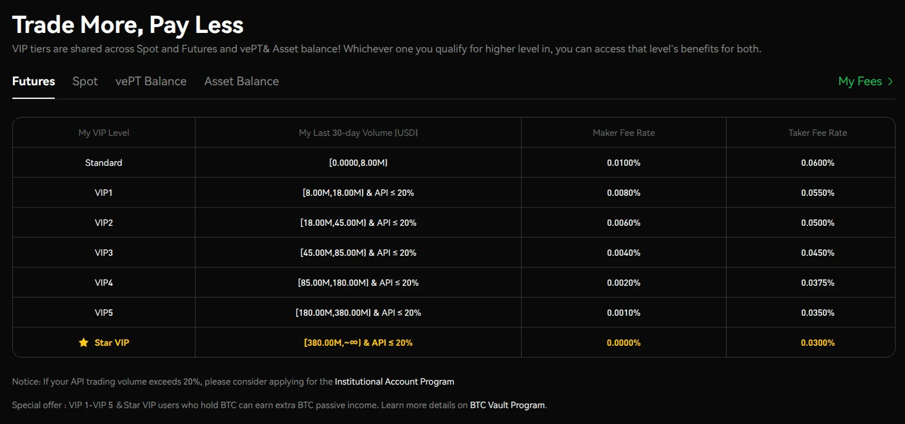Switch to the Spot tab
The image size is (905, 424).
point(85,82)
